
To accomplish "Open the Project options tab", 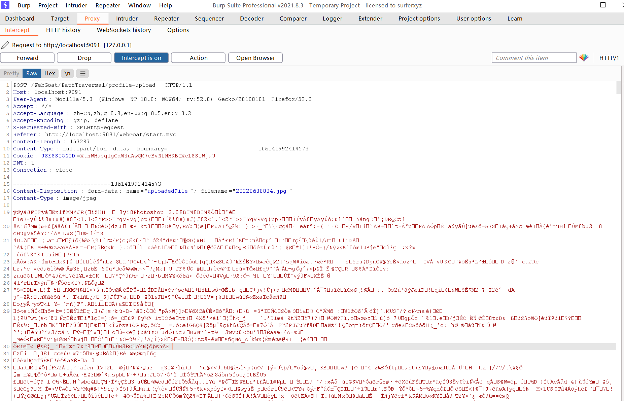I will pos(419,19).
